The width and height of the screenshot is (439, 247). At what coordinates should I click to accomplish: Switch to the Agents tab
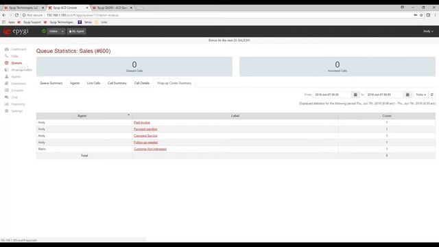[x=75, y=83]
